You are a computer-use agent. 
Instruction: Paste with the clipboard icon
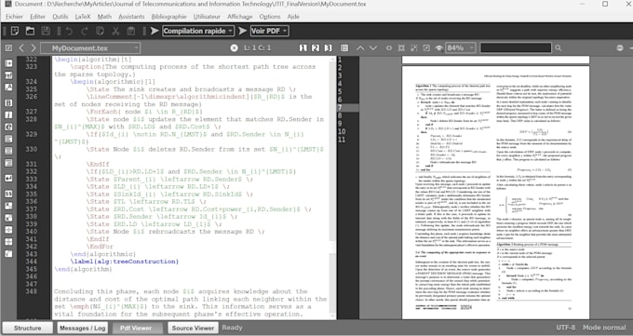(131, 31)
